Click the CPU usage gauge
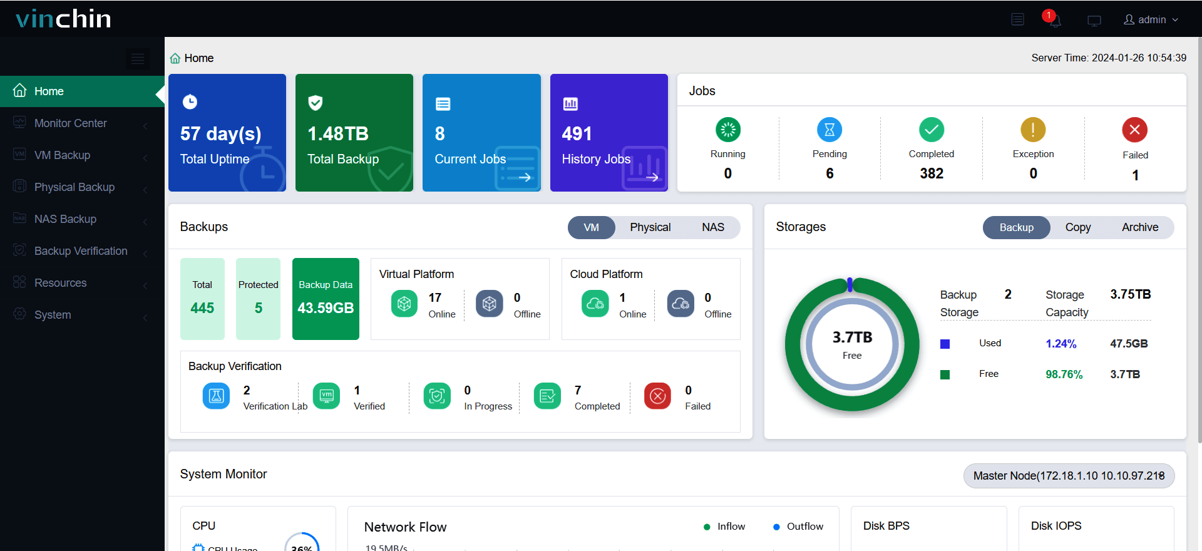 [302, 542]
